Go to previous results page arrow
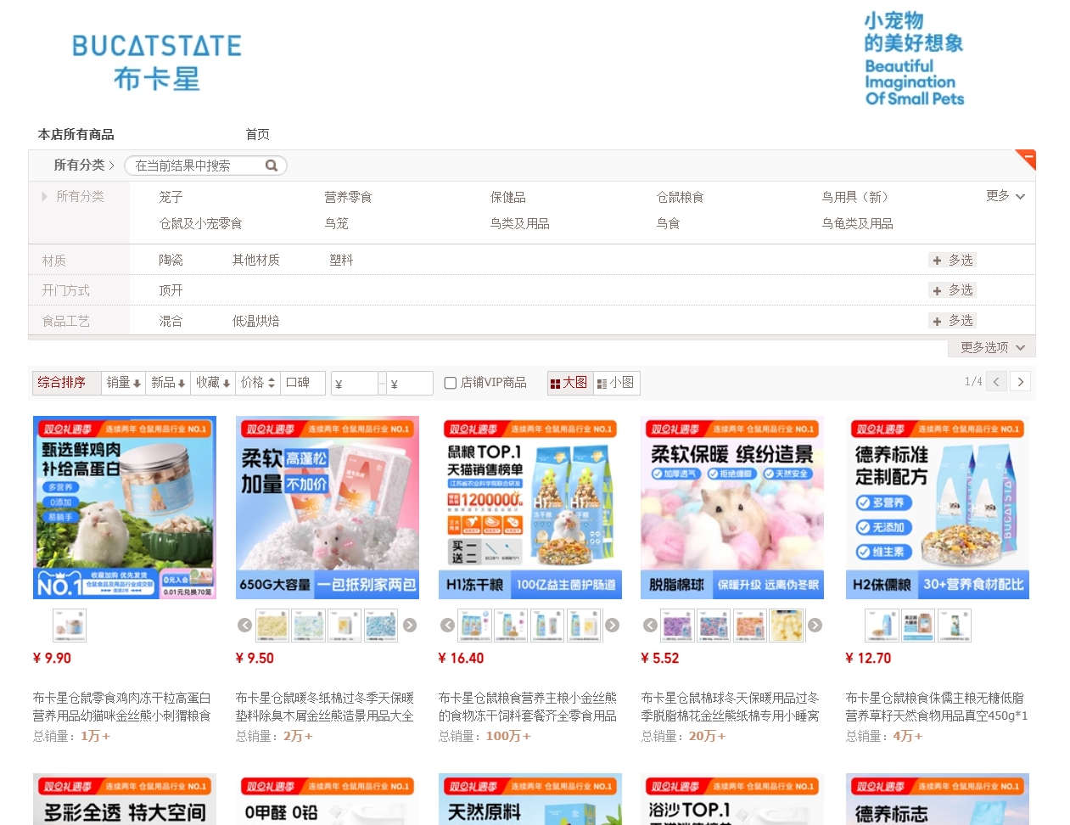Screen dimensions: 1070x825 click(x=997, y=382)
